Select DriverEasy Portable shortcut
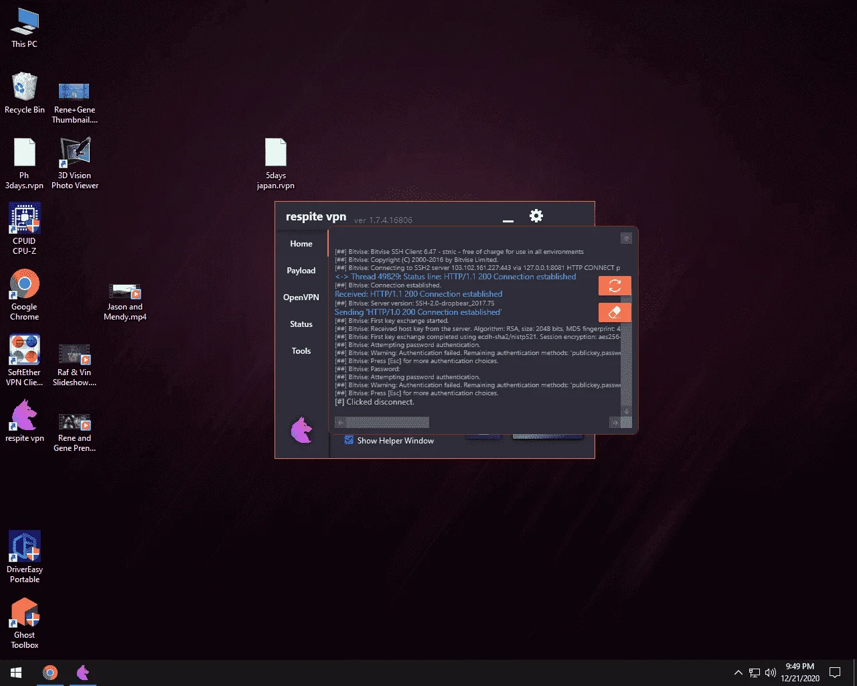Screen dimensions: 857x686 (x=25, y=557)
